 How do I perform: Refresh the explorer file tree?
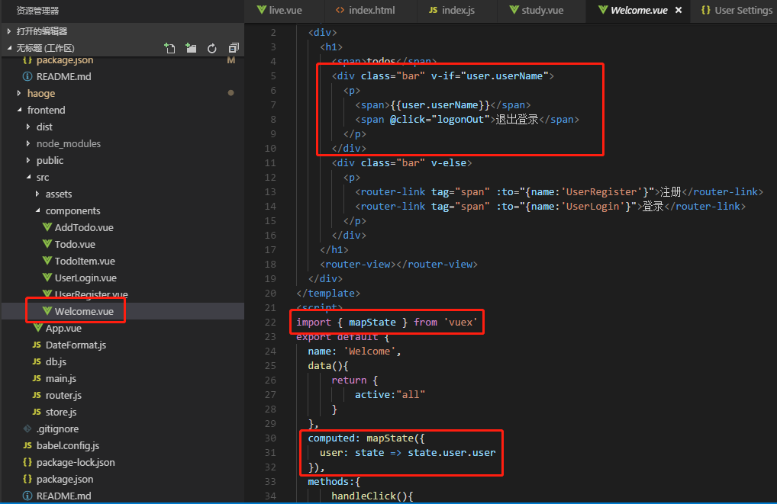pos(212,48)
